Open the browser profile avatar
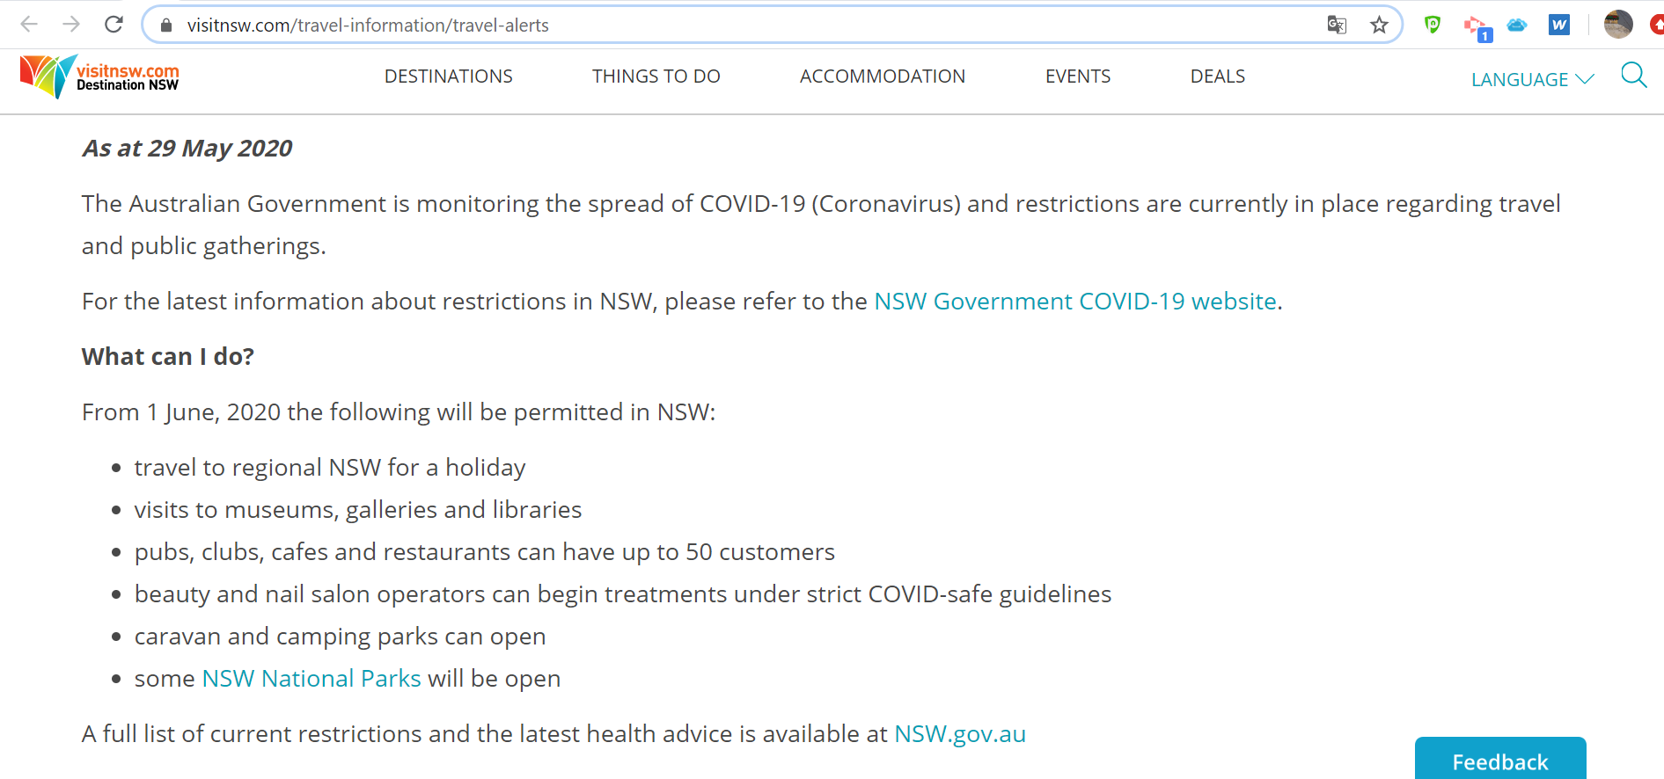This screenshot has height=779, width=1664. tap(1618, 25)
